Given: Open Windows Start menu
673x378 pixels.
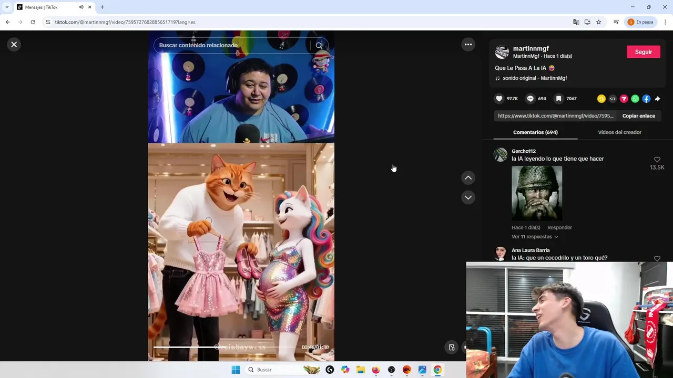Looking at the screenshot, I should tap(236, 370).
